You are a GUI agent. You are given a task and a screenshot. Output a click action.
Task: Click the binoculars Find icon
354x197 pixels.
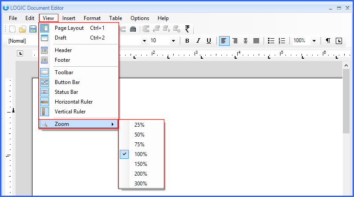133,29
